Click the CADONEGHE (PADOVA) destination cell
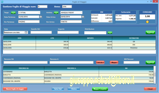 (71, 75)
